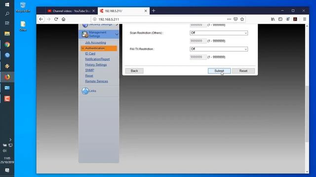Click the Back button

(x=134, y=71)
